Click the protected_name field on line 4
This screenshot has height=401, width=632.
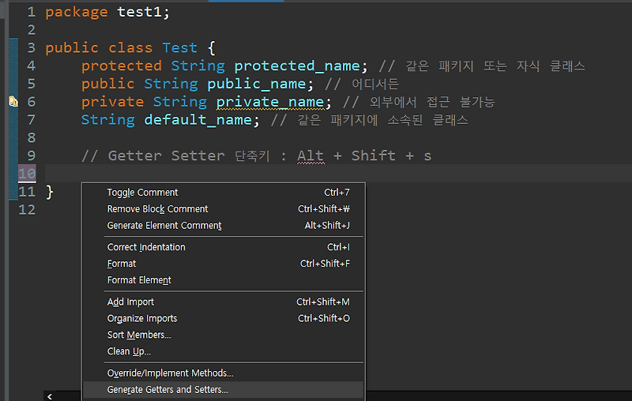click(x=297, y=66)
